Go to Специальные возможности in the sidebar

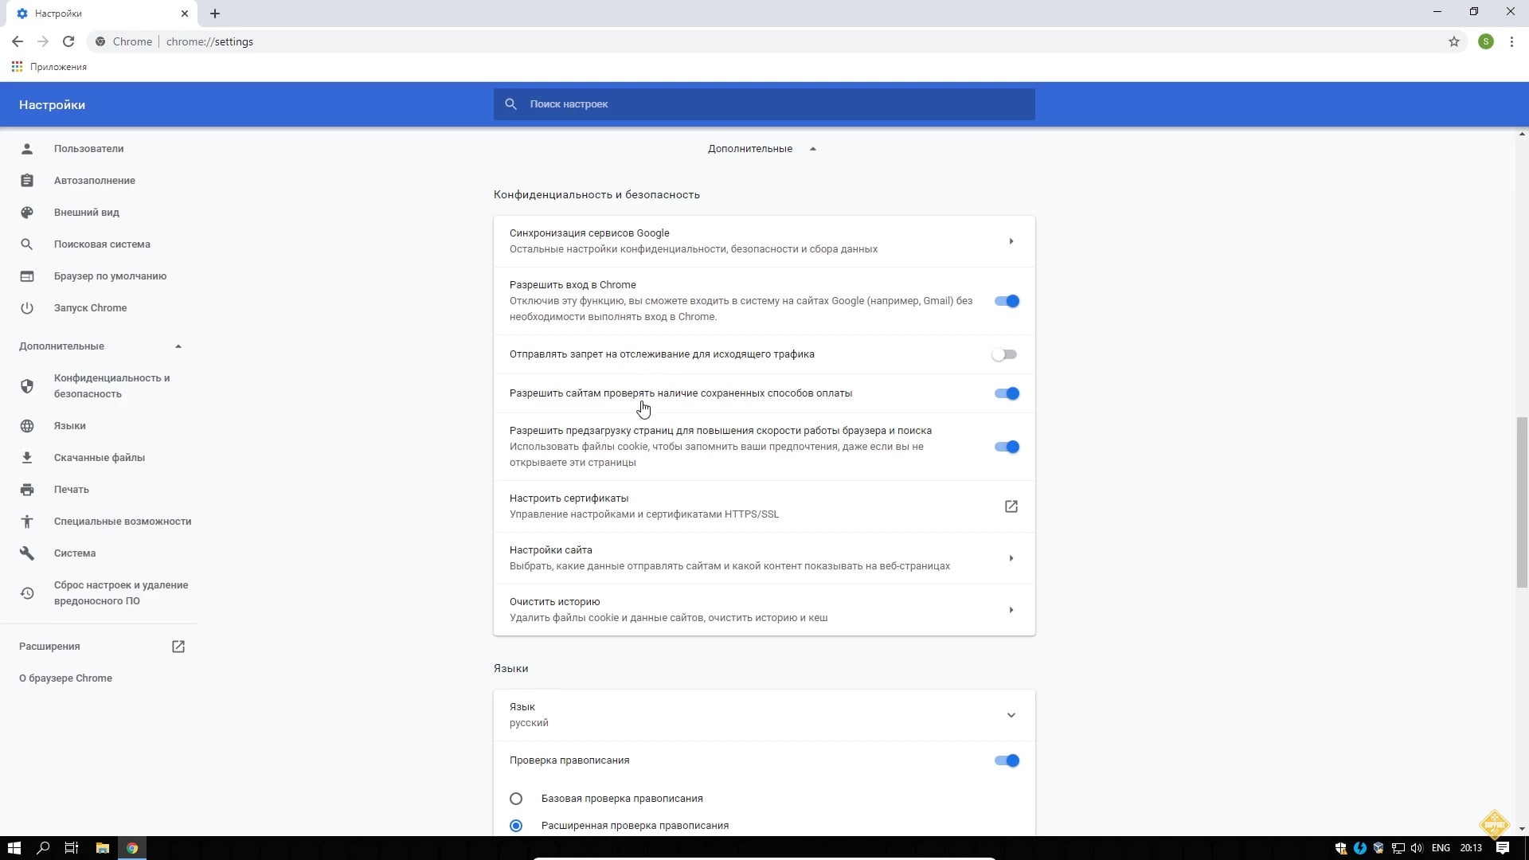[123, 522]
